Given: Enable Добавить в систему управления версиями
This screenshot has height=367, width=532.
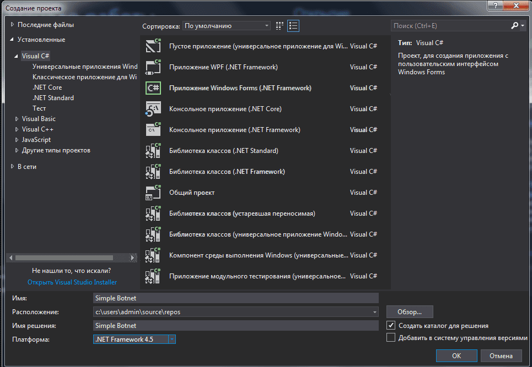Looking at the screenshot, I should pyautogui.click(x=391, y=338).
